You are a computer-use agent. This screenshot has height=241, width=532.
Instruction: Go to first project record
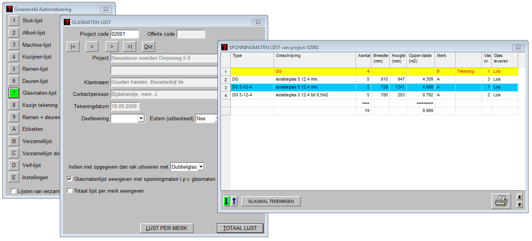[73, 46]
